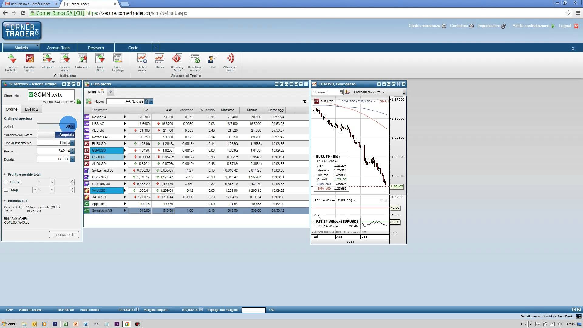Open Photoshop in the Windows taskbar

(x=55, y=324)
